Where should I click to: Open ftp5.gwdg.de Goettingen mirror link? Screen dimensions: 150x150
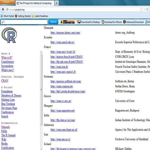click(68, 92)
